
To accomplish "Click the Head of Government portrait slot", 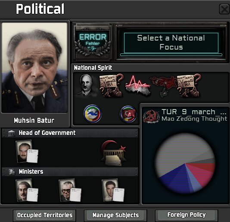I will click(x=27, y=152).
